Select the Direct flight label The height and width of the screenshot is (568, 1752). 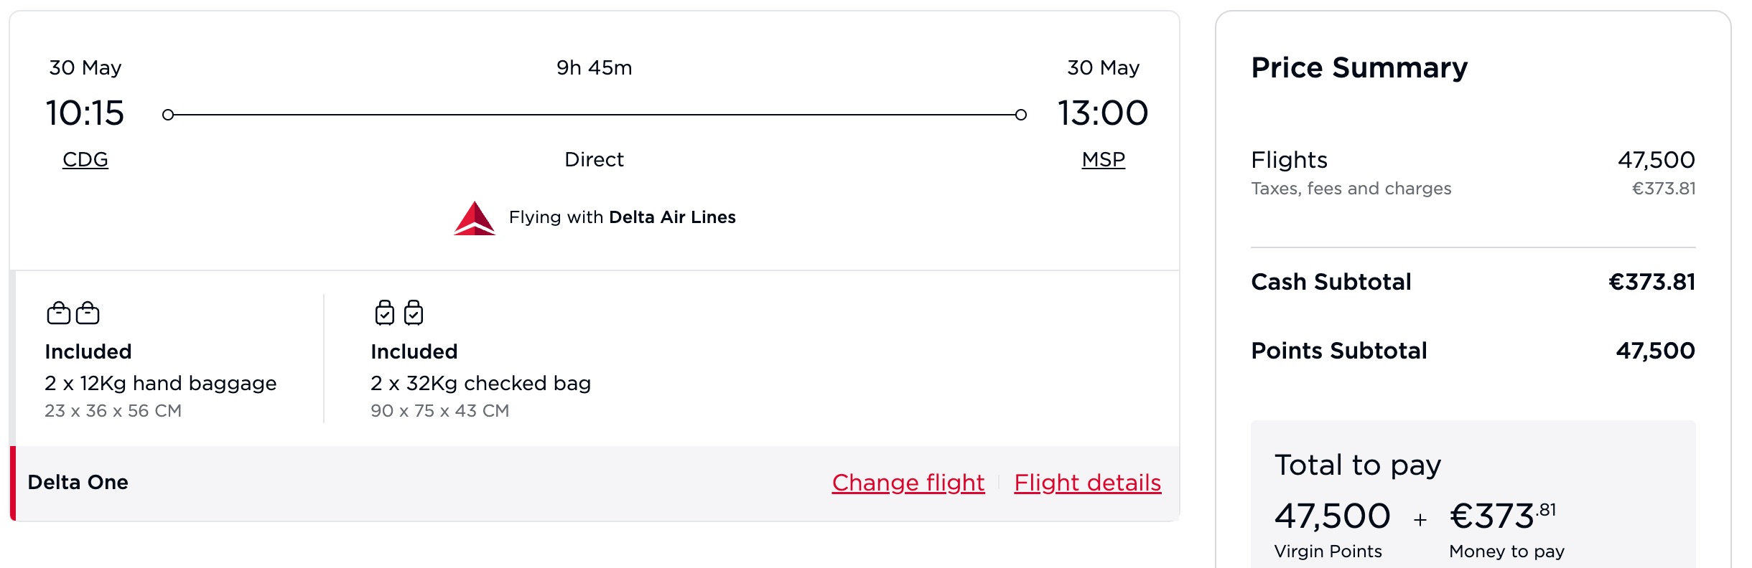[595, 159]
